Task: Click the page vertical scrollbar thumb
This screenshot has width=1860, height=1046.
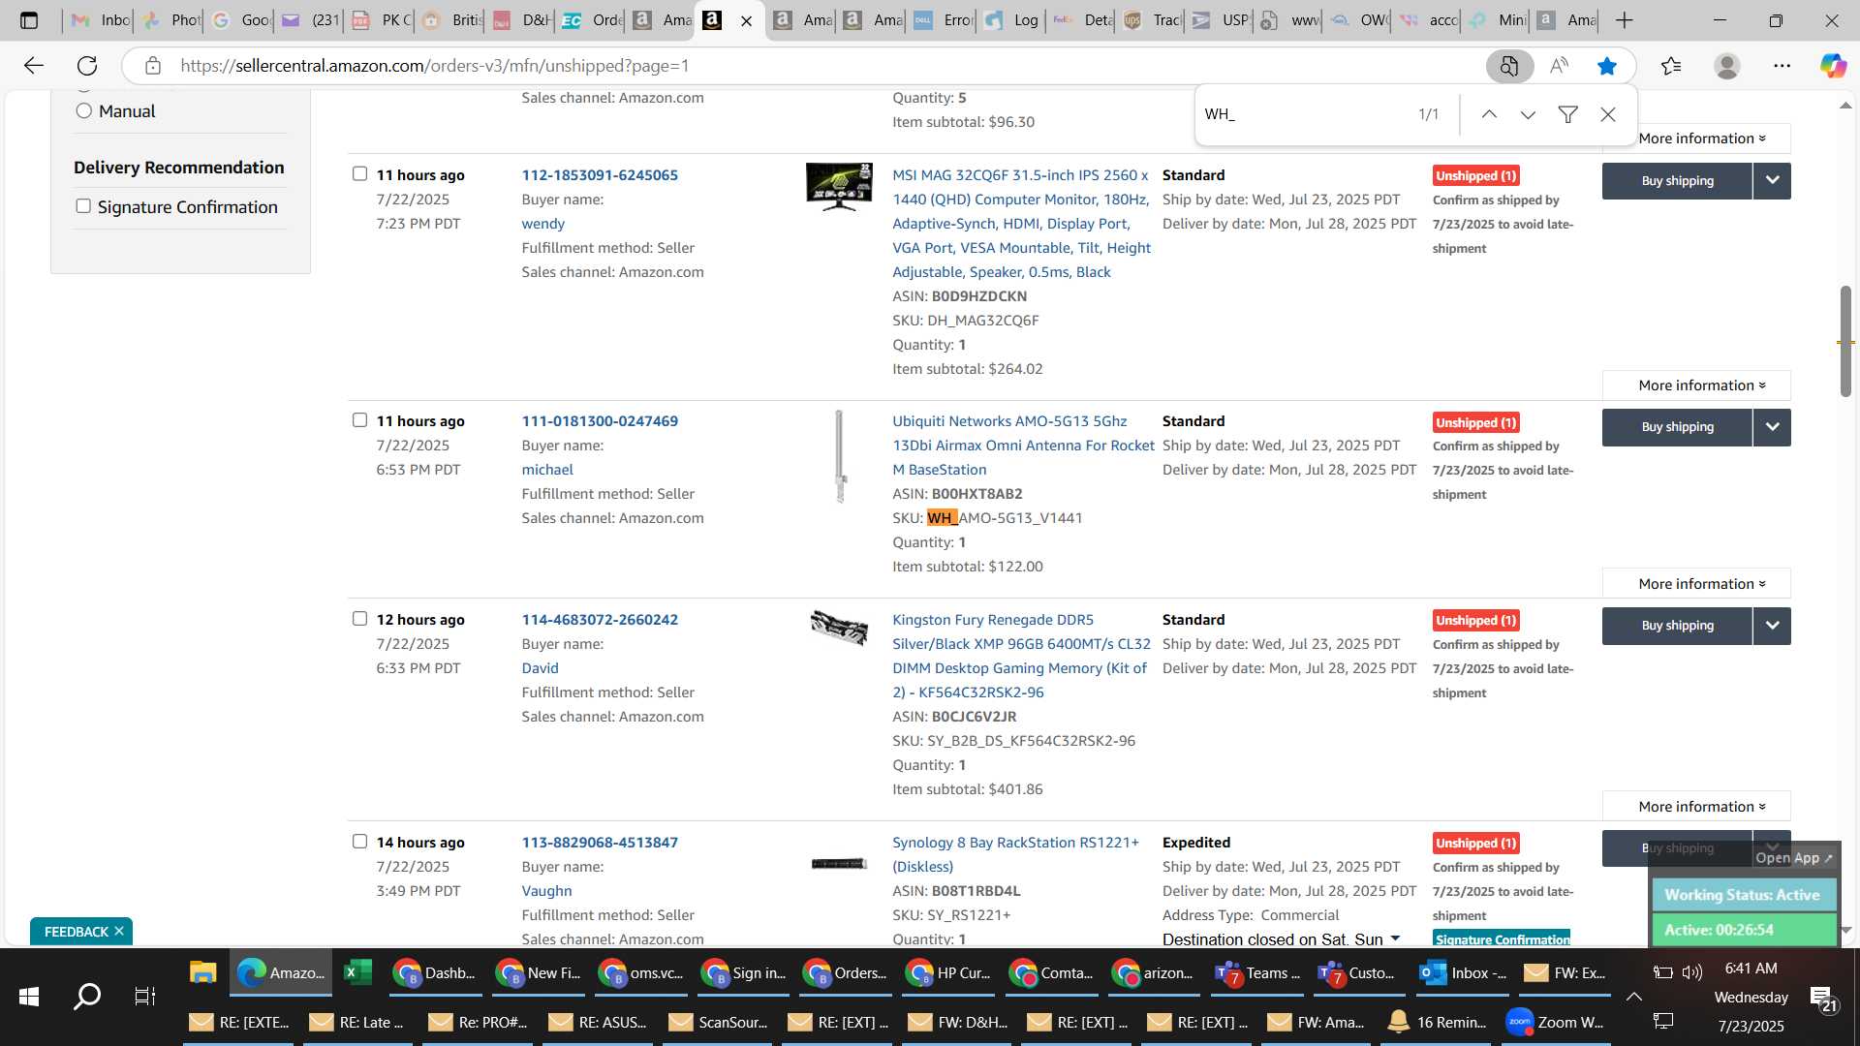Action: (1846, 342)
